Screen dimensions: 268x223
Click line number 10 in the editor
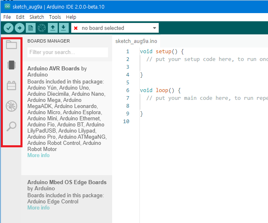pos(126,122)
